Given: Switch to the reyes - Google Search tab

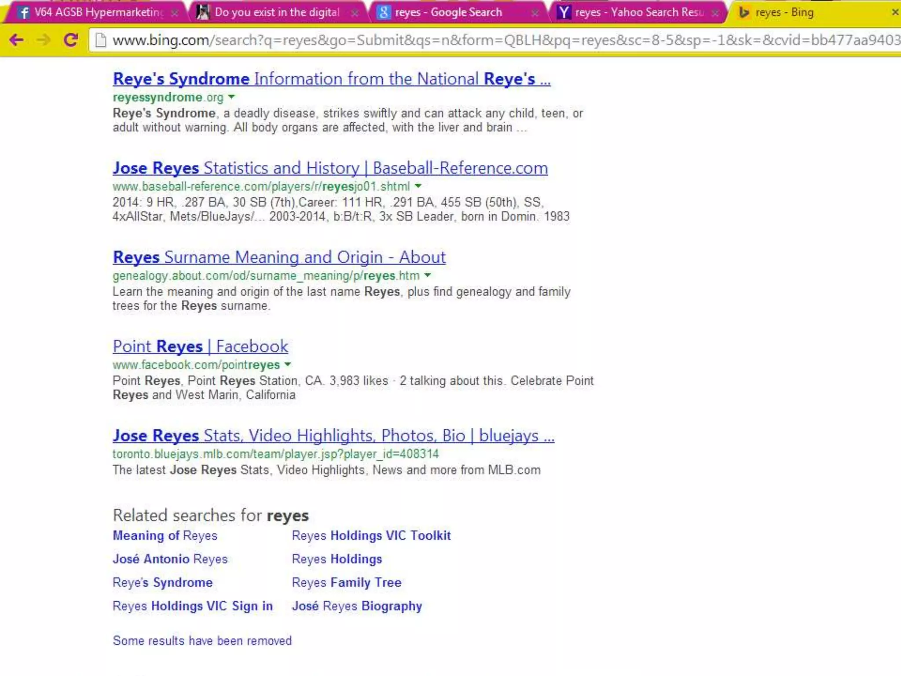Looking at the screenshot, I should 449,12.
